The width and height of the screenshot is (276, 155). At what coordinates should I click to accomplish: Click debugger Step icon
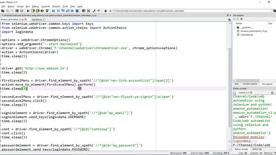[58, 11]
